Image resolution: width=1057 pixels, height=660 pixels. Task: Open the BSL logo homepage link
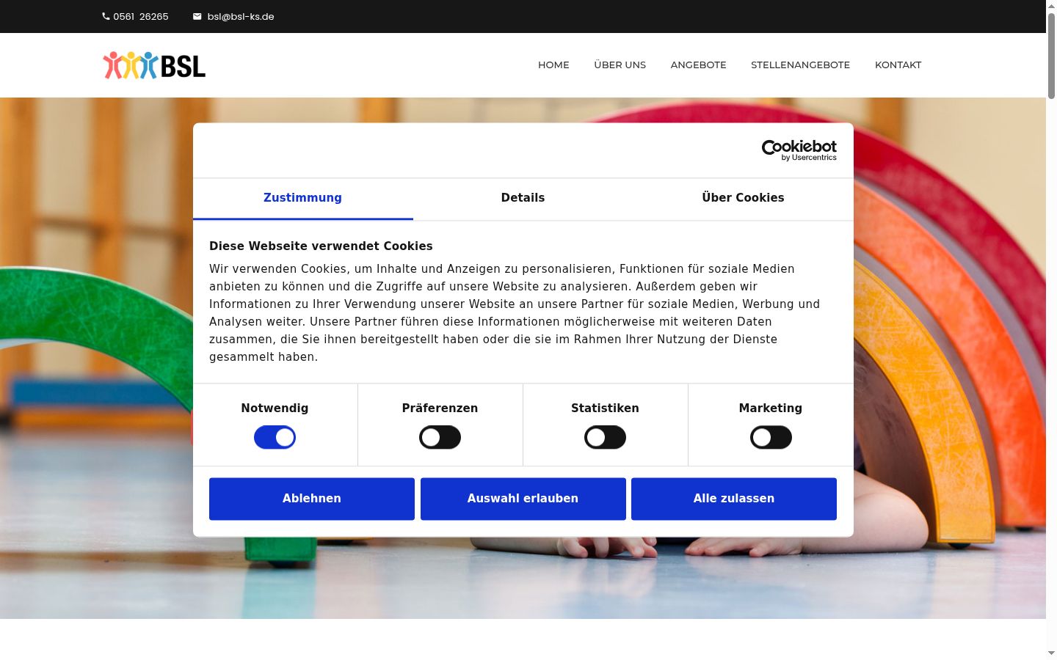(154, 65)
